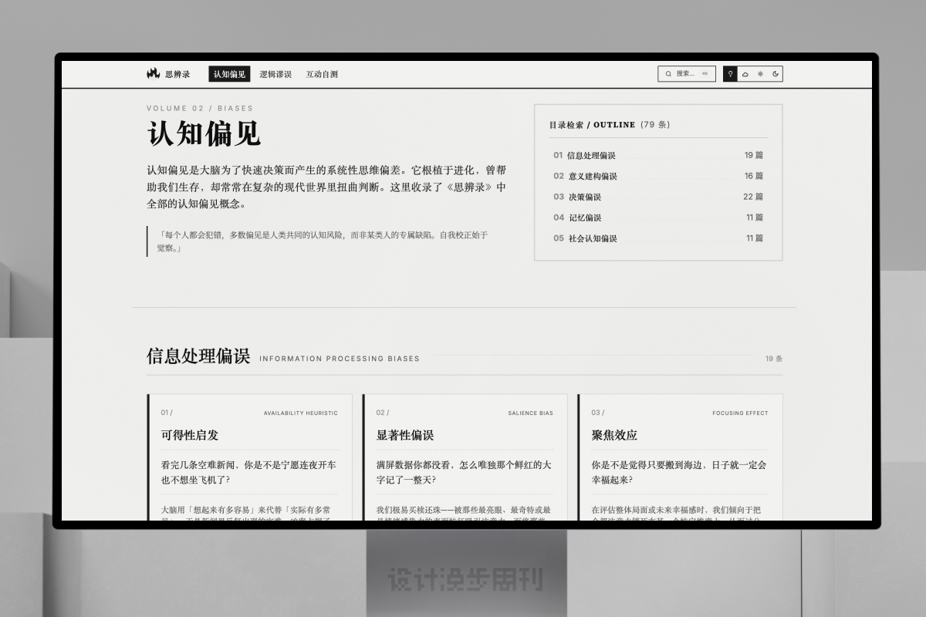Go to outline entry 信息处理偏误

tap(658, 155)
